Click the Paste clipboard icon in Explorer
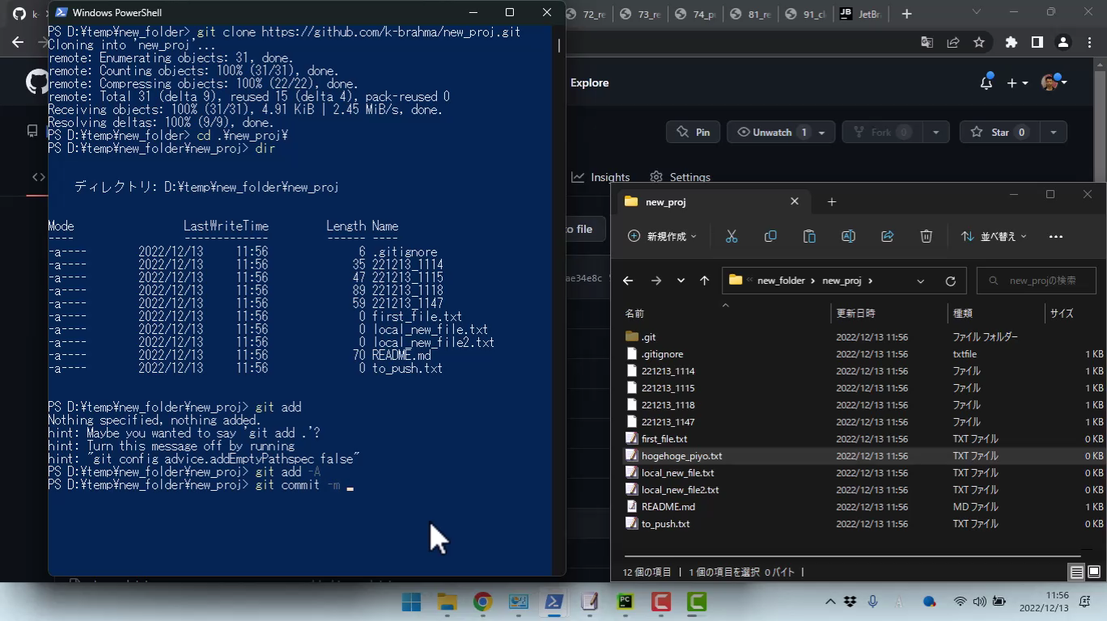This screenshot has height=621, width=1107. [x=809, y=236]
